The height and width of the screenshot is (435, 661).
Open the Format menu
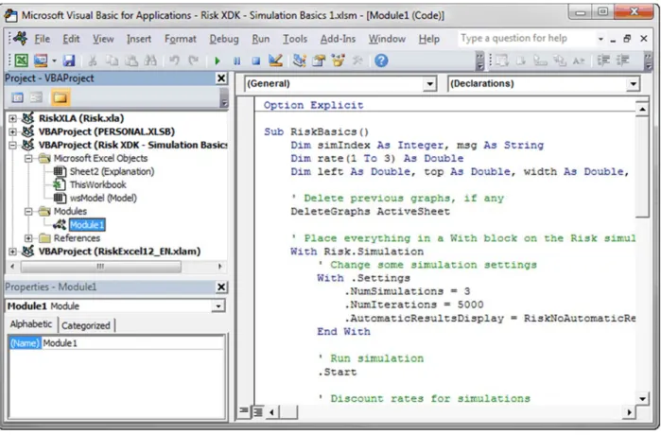tap(181, 39)
